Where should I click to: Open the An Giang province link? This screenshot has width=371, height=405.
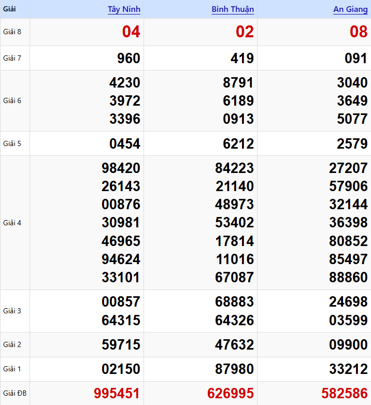(350, 9)
